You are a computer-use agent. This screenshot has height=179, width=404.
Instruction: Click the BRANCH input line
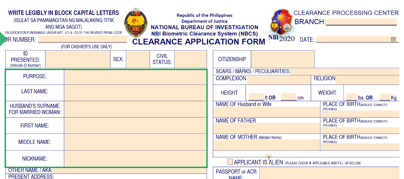(361, 22)
